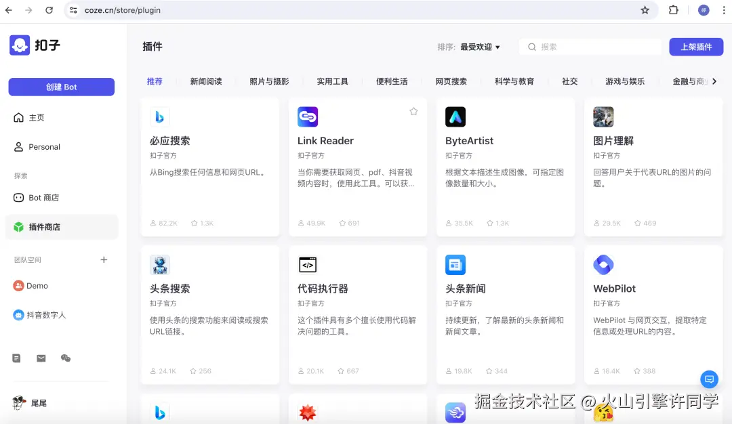Open the WebPilot plugin title
The height and width of the screenshot is (424, 732).
tap(614, 289)
